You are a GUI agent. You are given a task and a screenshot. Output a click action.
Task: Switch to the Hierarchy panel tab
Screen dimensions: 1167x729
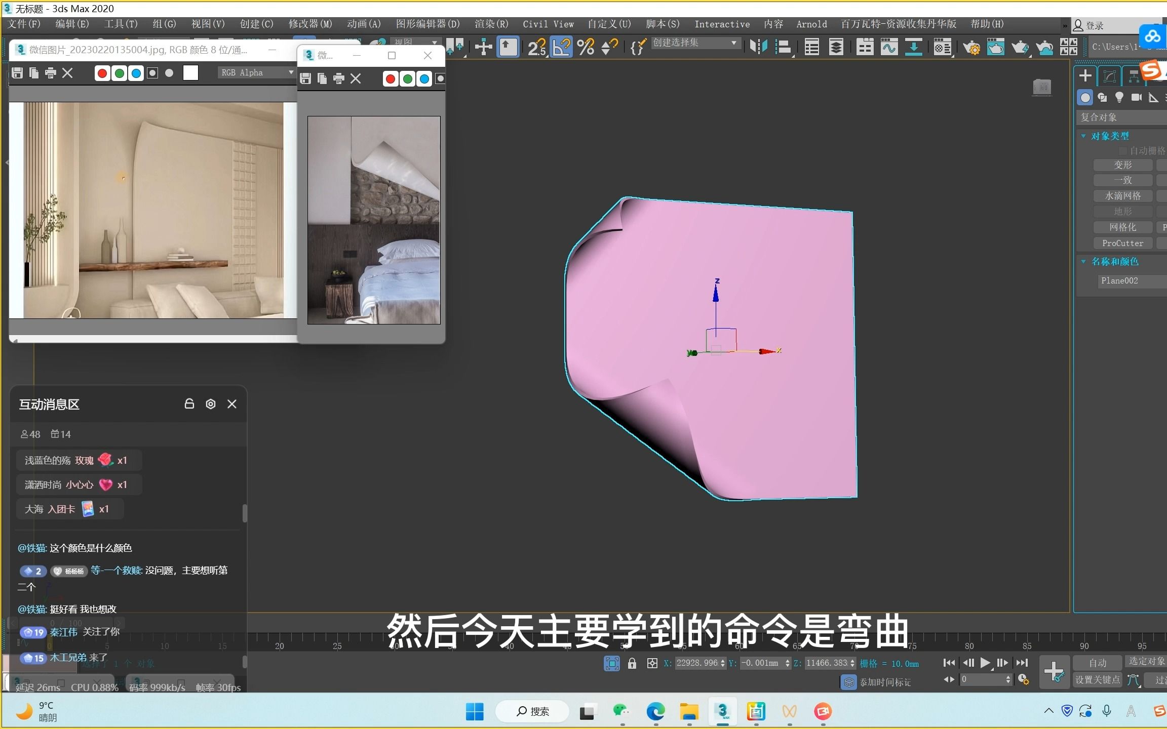point(1134,76)
